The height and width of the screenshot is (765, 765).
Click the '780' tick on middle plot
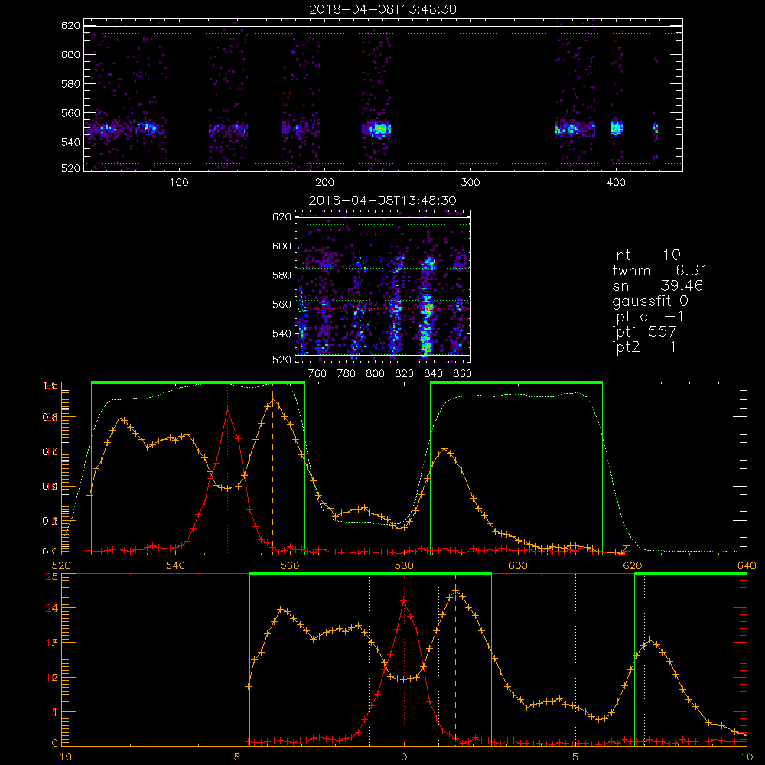tap(347, 374)
